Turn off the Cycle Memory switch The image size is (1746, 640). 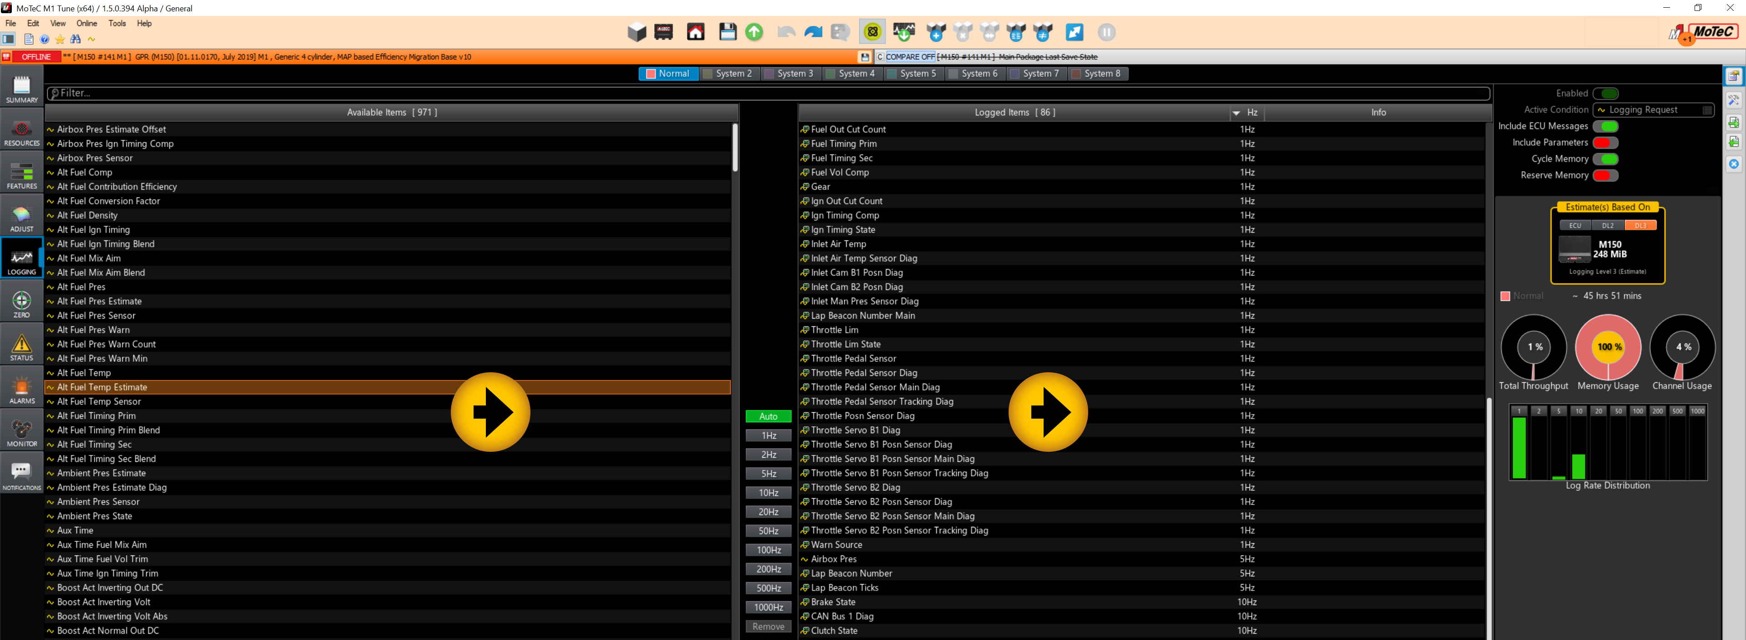pos(1605,159)
